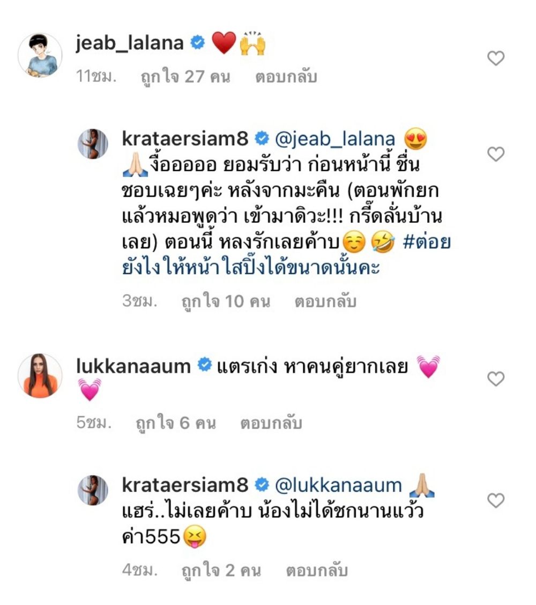
Task: Reply to lukkanaaum's comment via ตอบกลับ
Action: click(x=271, y=423)
